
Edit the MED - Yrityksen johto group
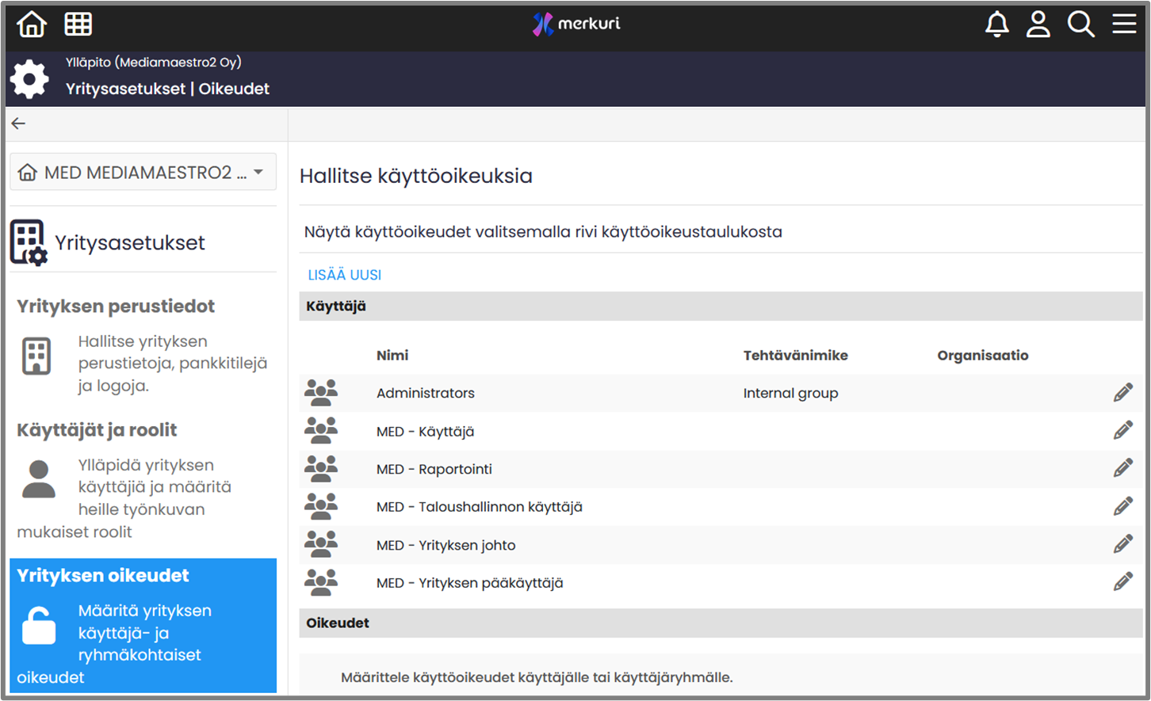1122,545
